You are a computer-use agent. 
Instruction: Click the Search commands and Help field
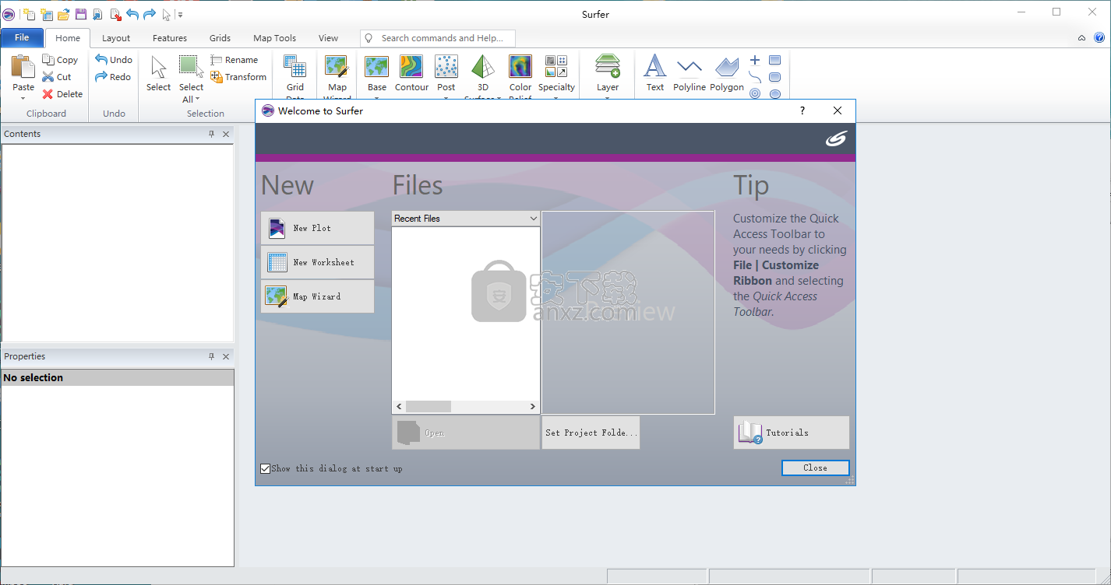coord(438,37)
